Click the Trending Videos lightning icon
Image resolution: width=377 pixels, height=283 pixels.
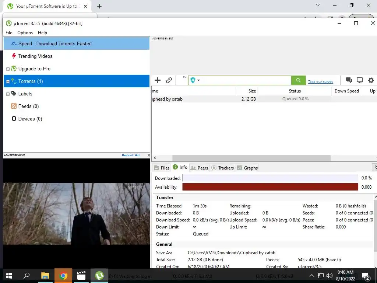pyautogui.click(x=14, y=56)
